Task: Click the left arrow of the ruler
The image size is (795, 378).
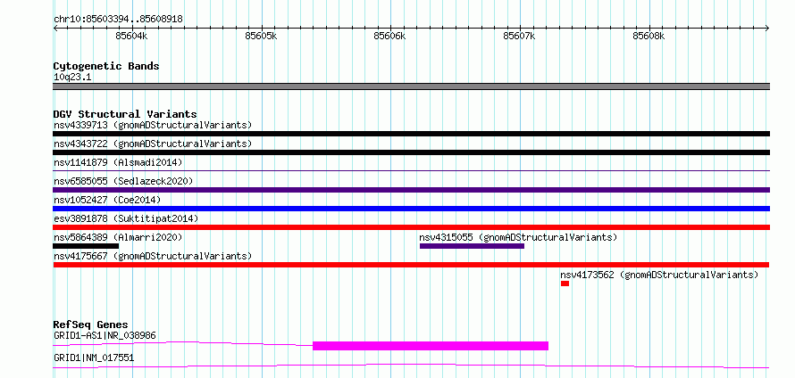Action: (55, 29)
